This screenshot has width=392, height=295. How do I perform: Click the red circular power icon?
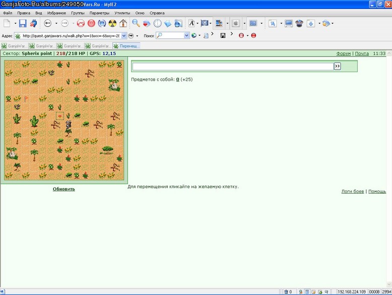click(91, 23)
